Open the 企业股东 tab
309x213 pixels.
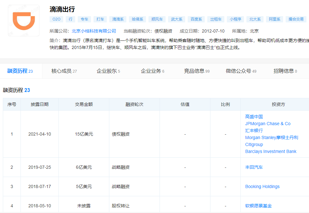[108, 71]
